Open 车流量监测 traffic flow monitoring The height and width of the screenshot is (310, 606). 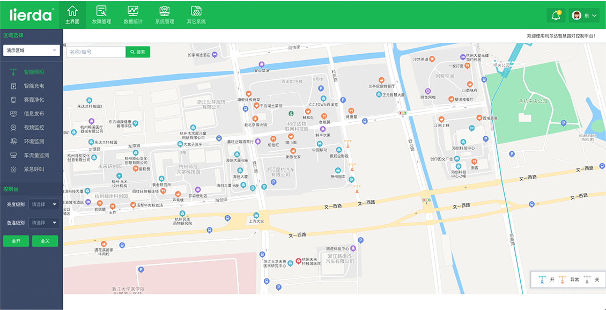[x=36, y=156]
